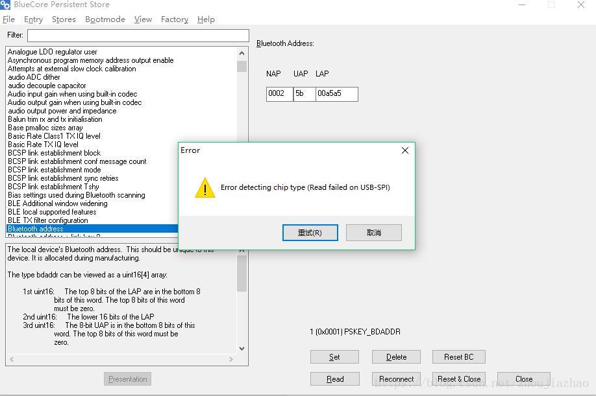This screenshot has height=396, width=596.
Task: Select 'Base pmalloc sizes array' entry
Action: coord(45,128)
